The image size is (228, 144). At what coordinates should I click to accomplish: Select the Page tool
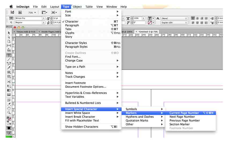[9, 41]
